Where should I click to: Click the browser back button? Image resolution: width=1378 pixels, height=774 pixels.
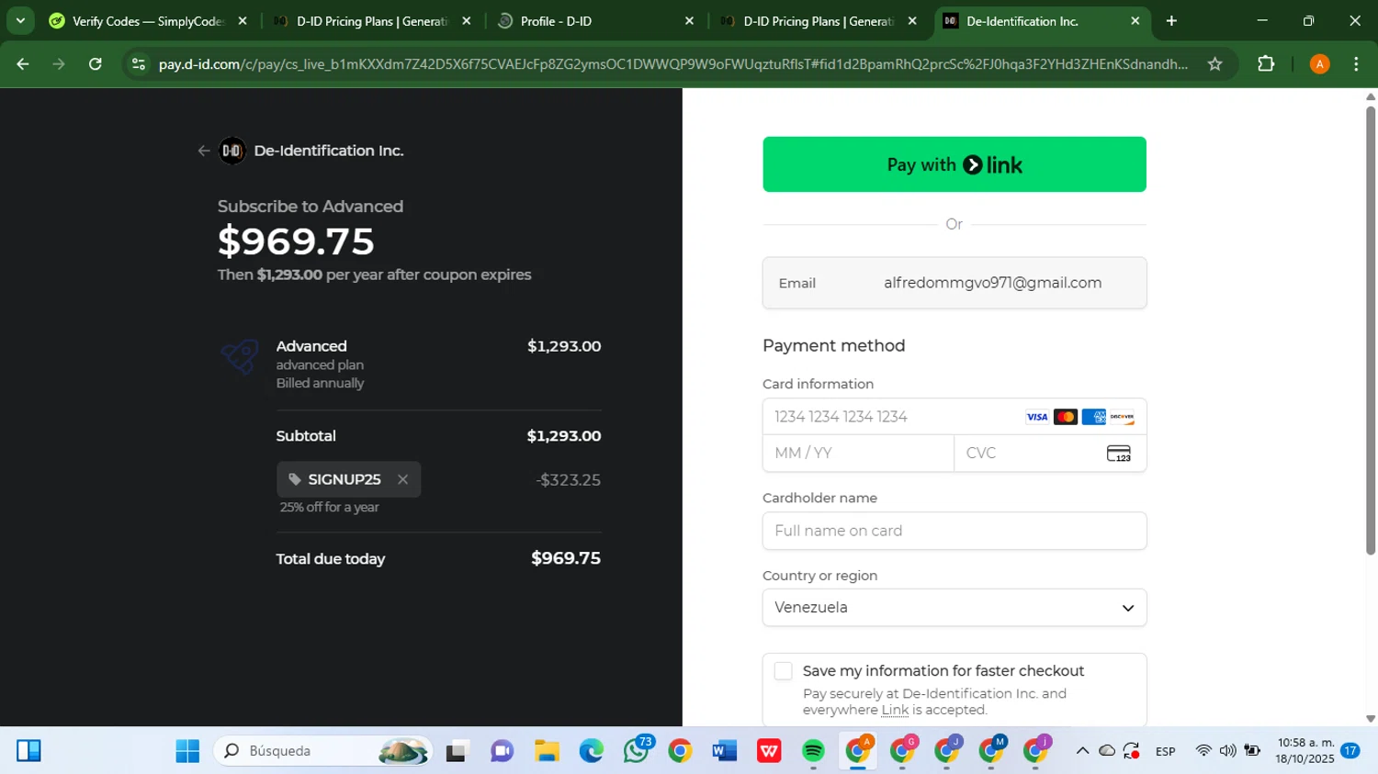click(23, 64)
